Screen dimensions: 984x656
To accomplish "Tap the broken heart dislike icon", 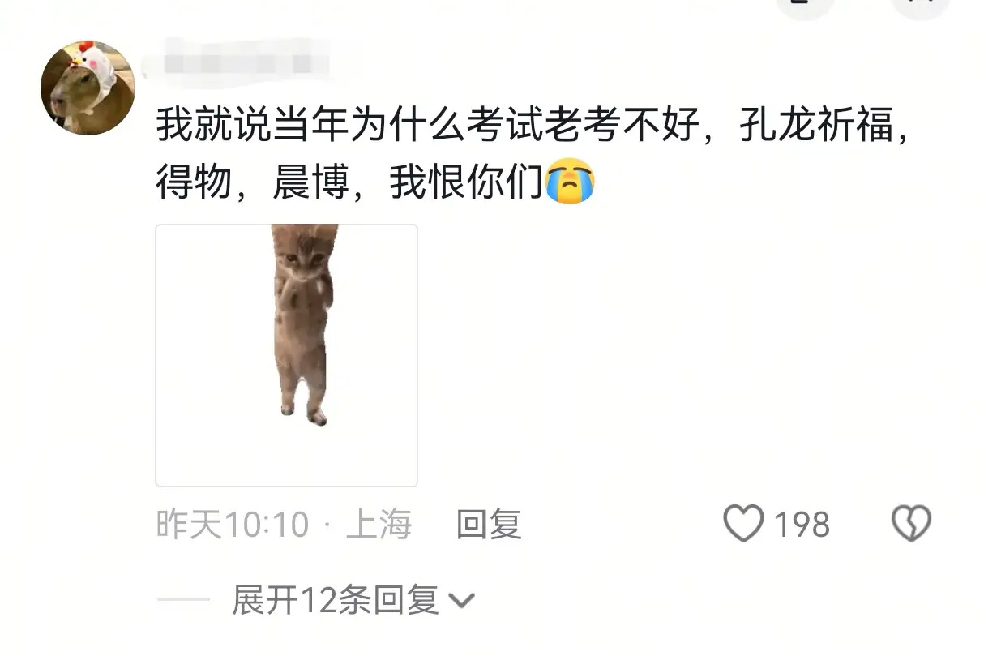I will (911, 524).
